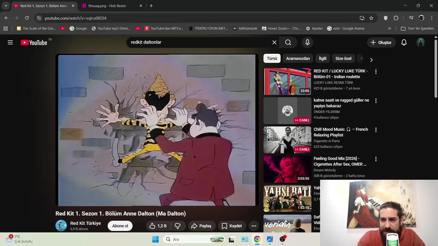Expand the tab search dropdown arrow
438x246 pixels.
6,6
